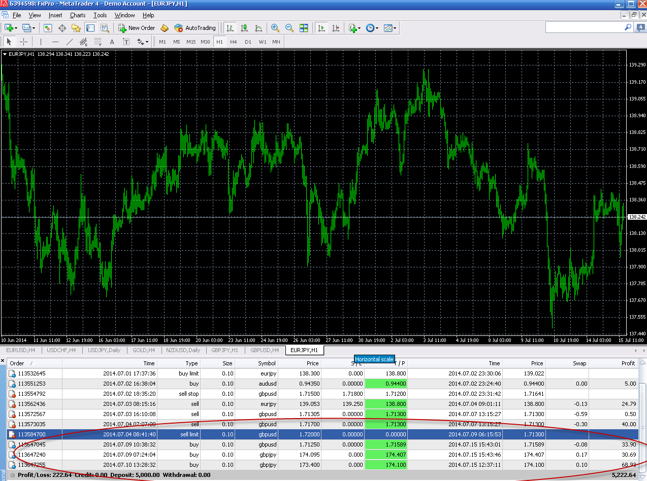The height and width of the screenshot is (481, 647).
Task: Select order row 113584700 sell limit
Action: pyautogui.click(x=322, y=434)
